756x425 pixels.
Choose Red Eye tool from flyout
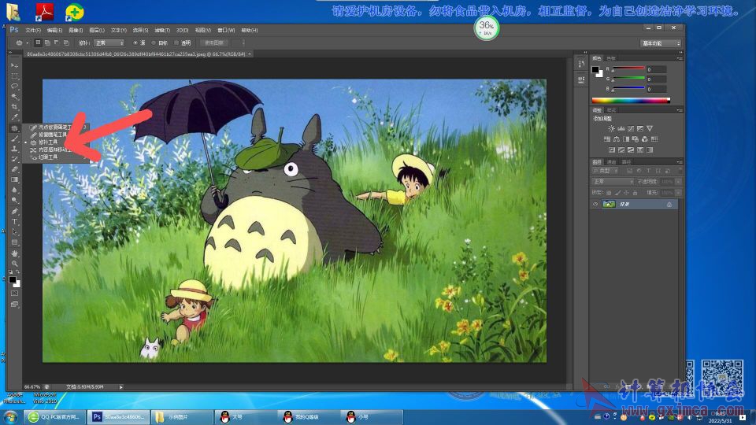pyautogui.click(x=48, y=157)
